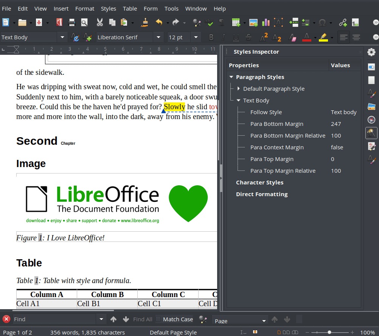
Task: Click the Print icon in toolbar
Action: pyautogui.click(x=72, y=22)
